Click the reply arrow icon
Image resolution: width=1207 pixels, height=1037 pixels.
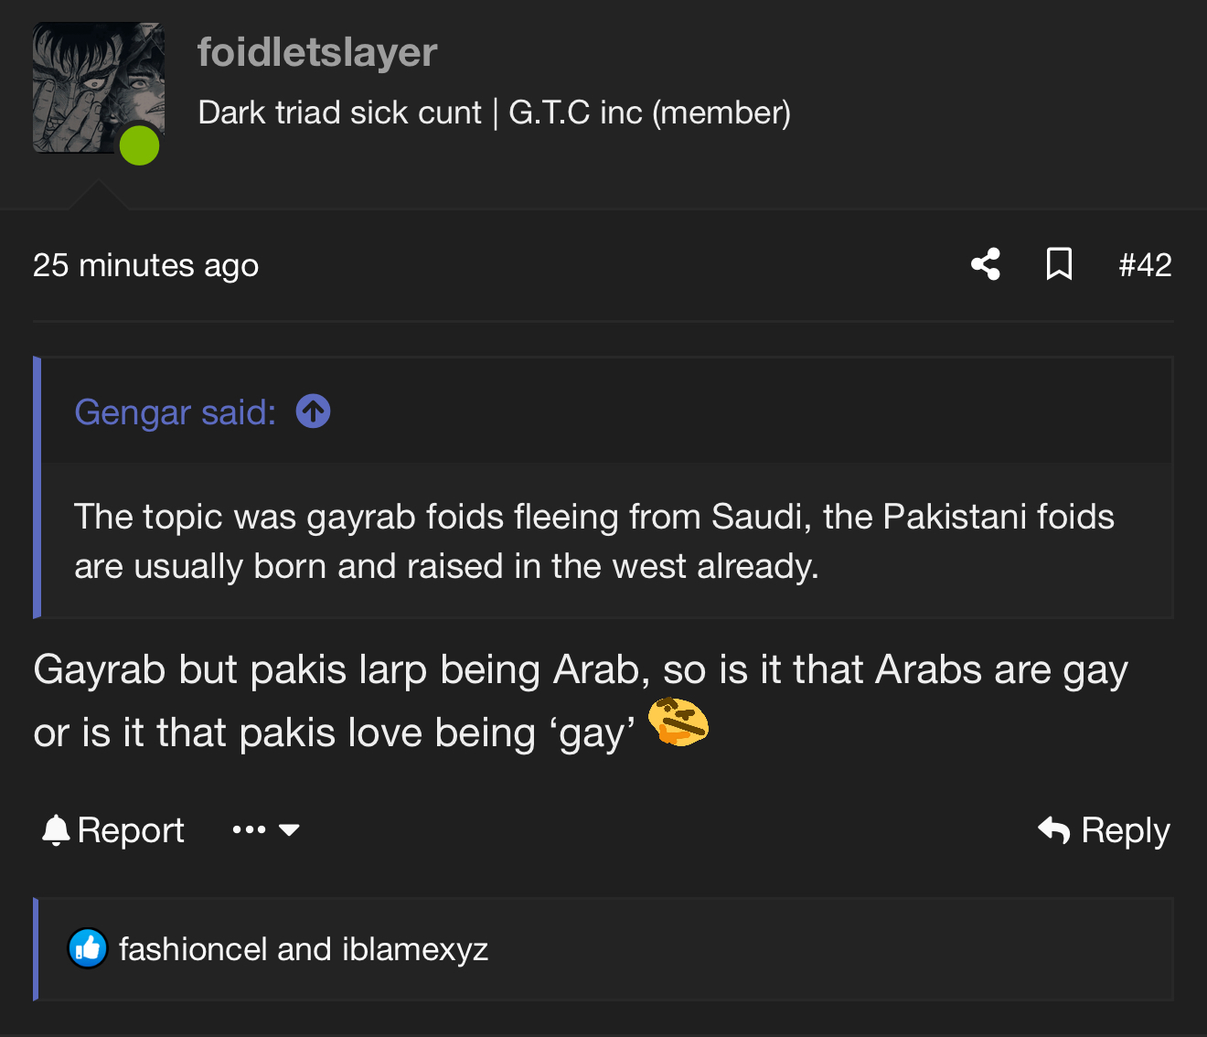pyautogui.click(x=1054, y=830)
